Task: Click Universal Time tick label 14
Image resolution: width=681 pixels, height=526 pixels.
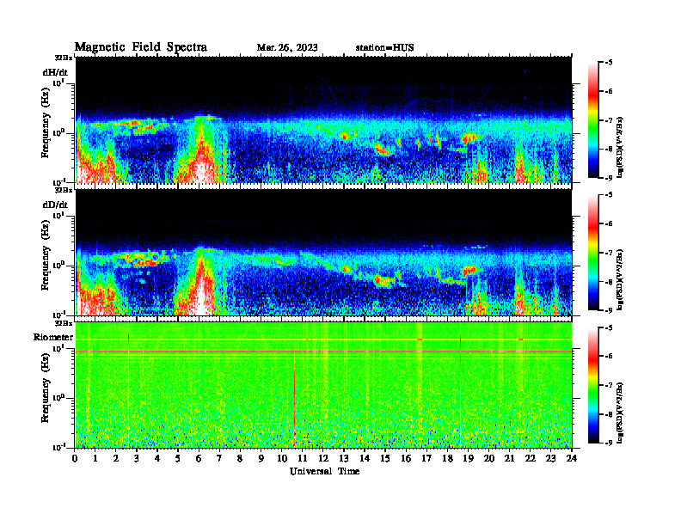Action: [365, 459]
